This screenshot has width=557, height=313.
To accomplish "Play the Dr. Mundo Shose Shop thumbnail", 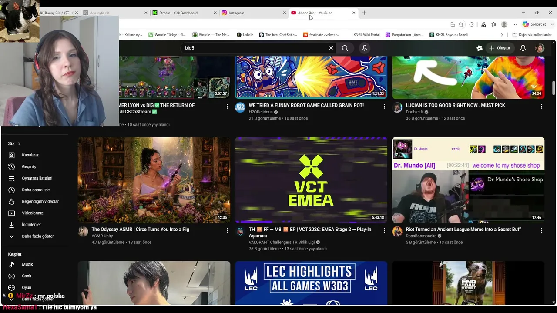I will coord(468,180).
